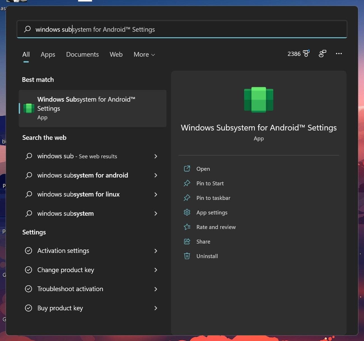Click the feedback icon in the top right
This screenshot has height=341, width=364.
(x=322, y=53)
